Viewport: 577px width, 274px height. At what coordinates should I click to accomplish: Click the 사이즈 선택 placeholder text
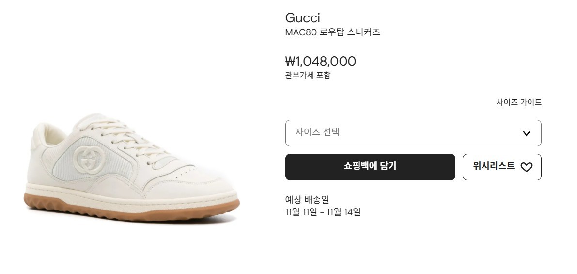point(318,132)
